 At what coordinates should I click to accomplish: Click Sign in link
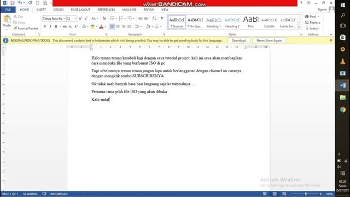click(322, 9)
